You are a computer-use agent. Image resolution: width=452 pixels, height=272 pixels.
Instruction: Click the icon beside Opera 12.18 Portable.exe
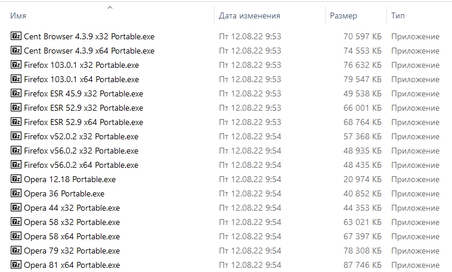coord(16,179)
